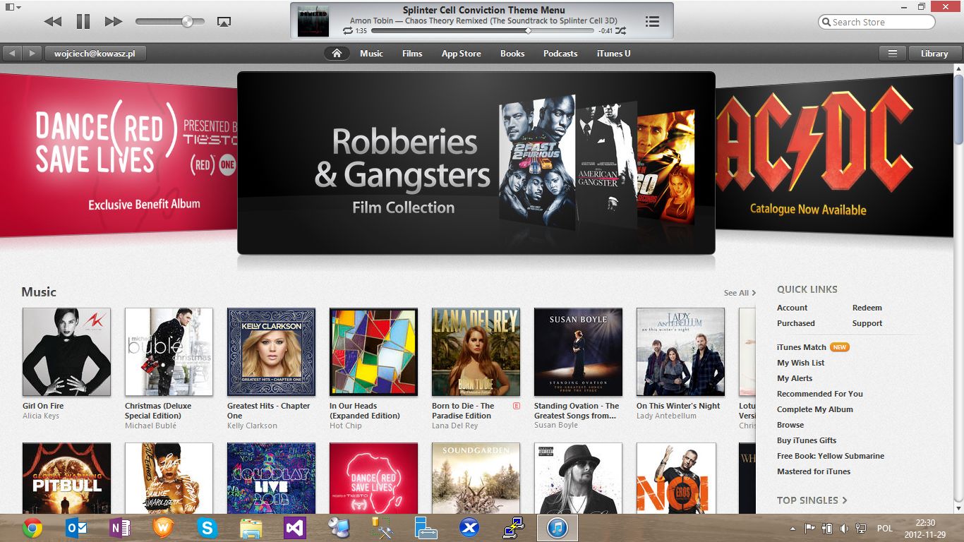This screenshot has height=542, width=964.
Task: Go forward using the store forward arrow
Action: coord(32,53)
